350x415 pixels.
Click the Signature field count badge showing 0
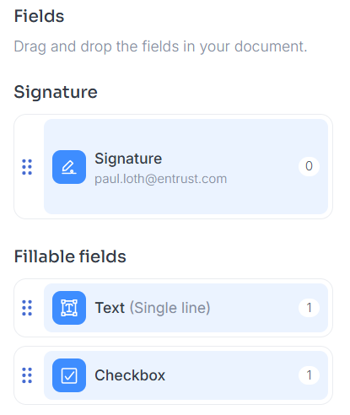pos(309,166)
